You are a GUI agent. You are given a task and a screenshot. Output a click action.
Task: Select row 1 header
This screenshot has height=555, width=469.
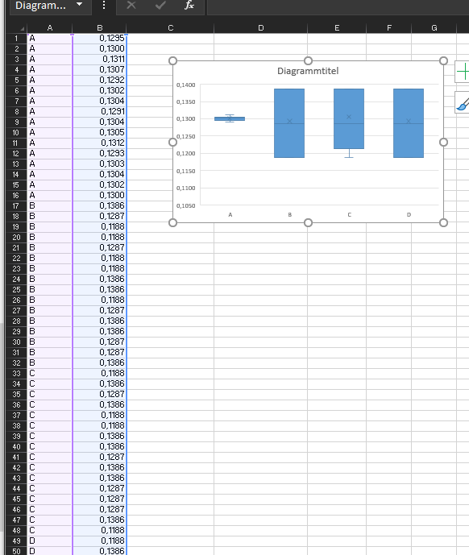(16, 38)
